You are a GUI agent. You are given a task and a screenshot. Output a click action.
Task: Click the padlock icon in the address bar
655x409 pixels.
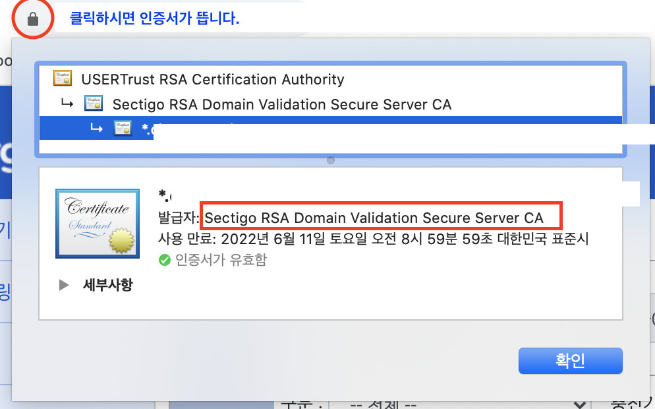33,19
